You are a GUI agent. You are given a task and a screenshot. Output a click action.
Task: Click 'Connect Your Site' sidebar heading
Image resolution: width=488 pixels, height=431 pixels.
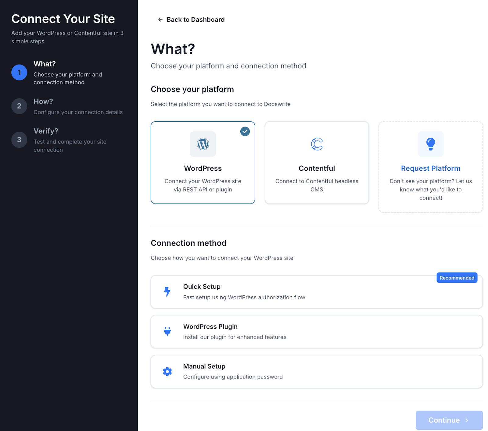pyautogui.click(x=63, y=19)
